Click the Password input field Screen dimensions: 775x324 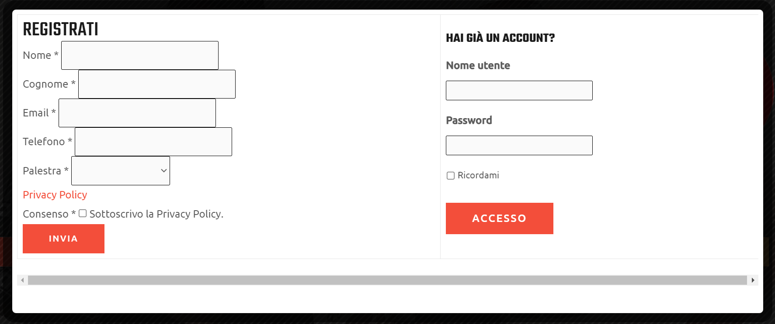click(x=519, y=145)
